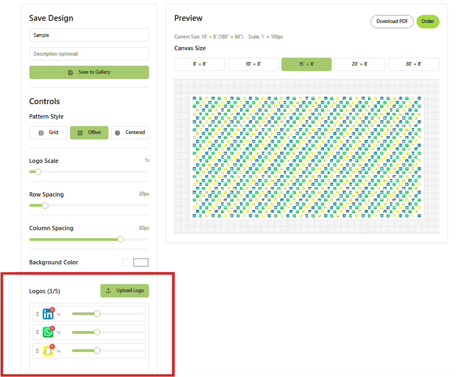Click the 1x Logo Scale value

[x=147, y=160]
